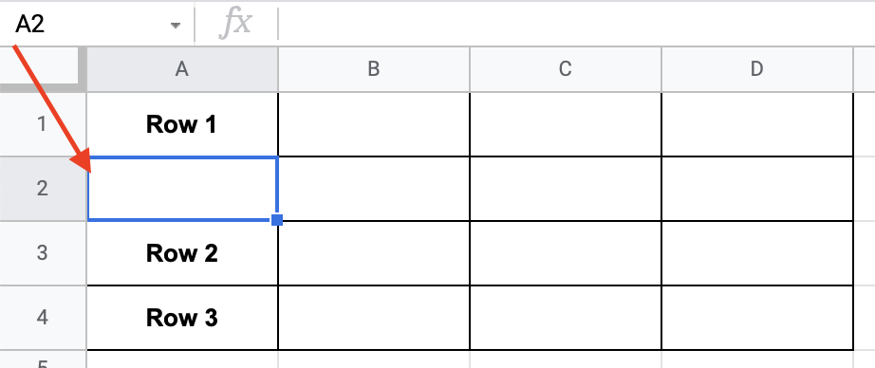Select row 4 header
The width and height of the screenshot is (875, 368).
point(43,318)
